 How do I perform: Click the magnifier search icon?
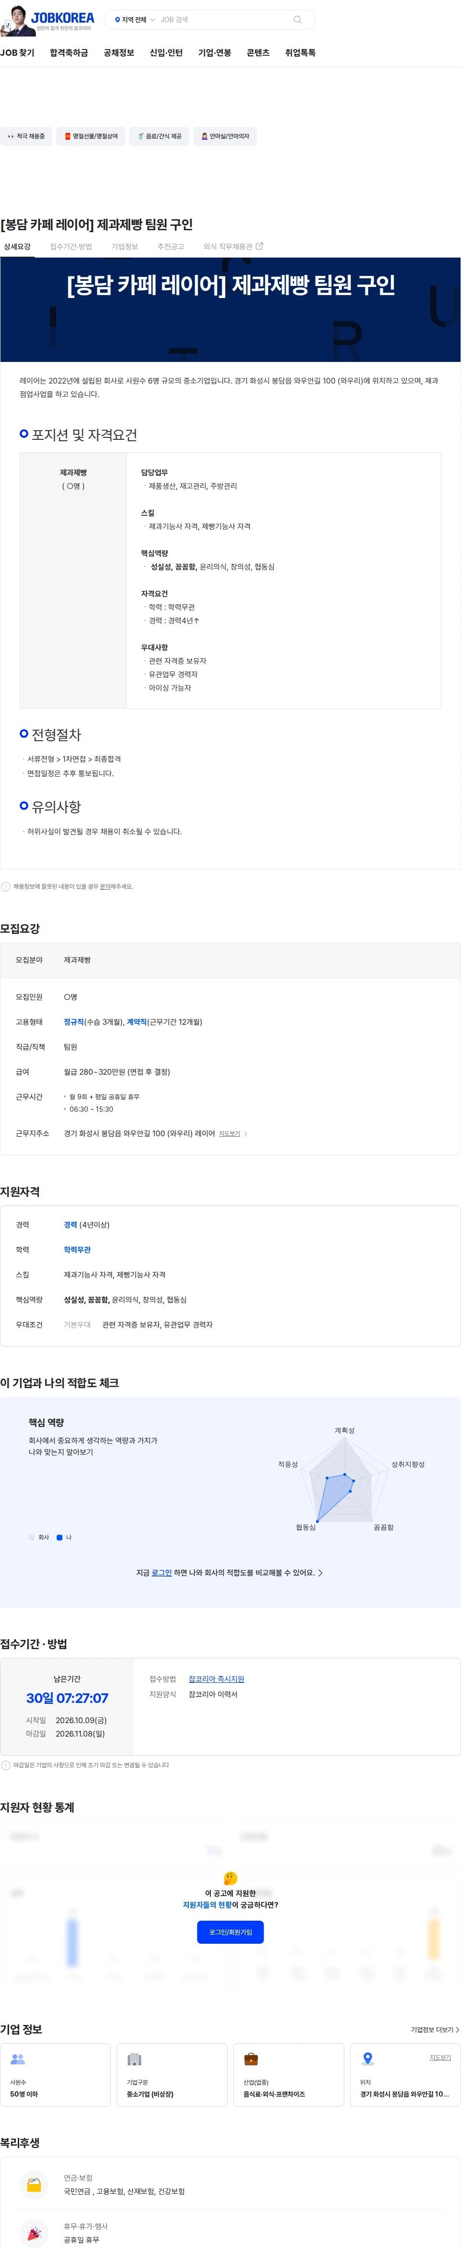pyautogui.click(x=297, y=19)
